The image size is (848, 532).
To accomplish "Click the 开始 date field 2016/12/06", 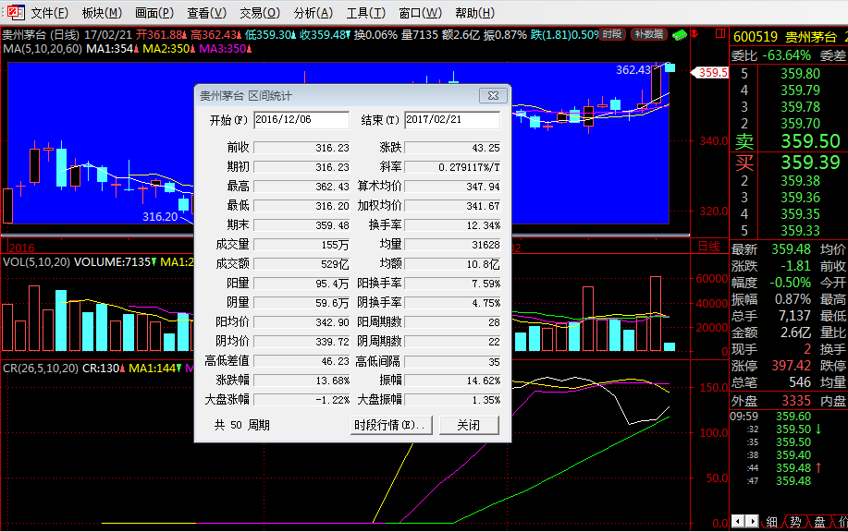I will 301,120.
